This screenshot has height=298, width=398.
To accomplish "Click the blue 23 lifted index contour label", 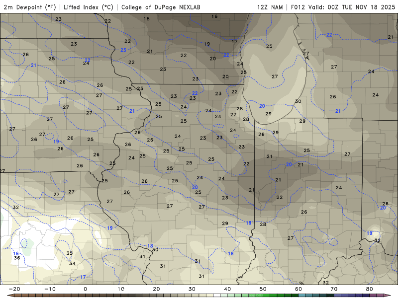I will (x=123, y=50).
